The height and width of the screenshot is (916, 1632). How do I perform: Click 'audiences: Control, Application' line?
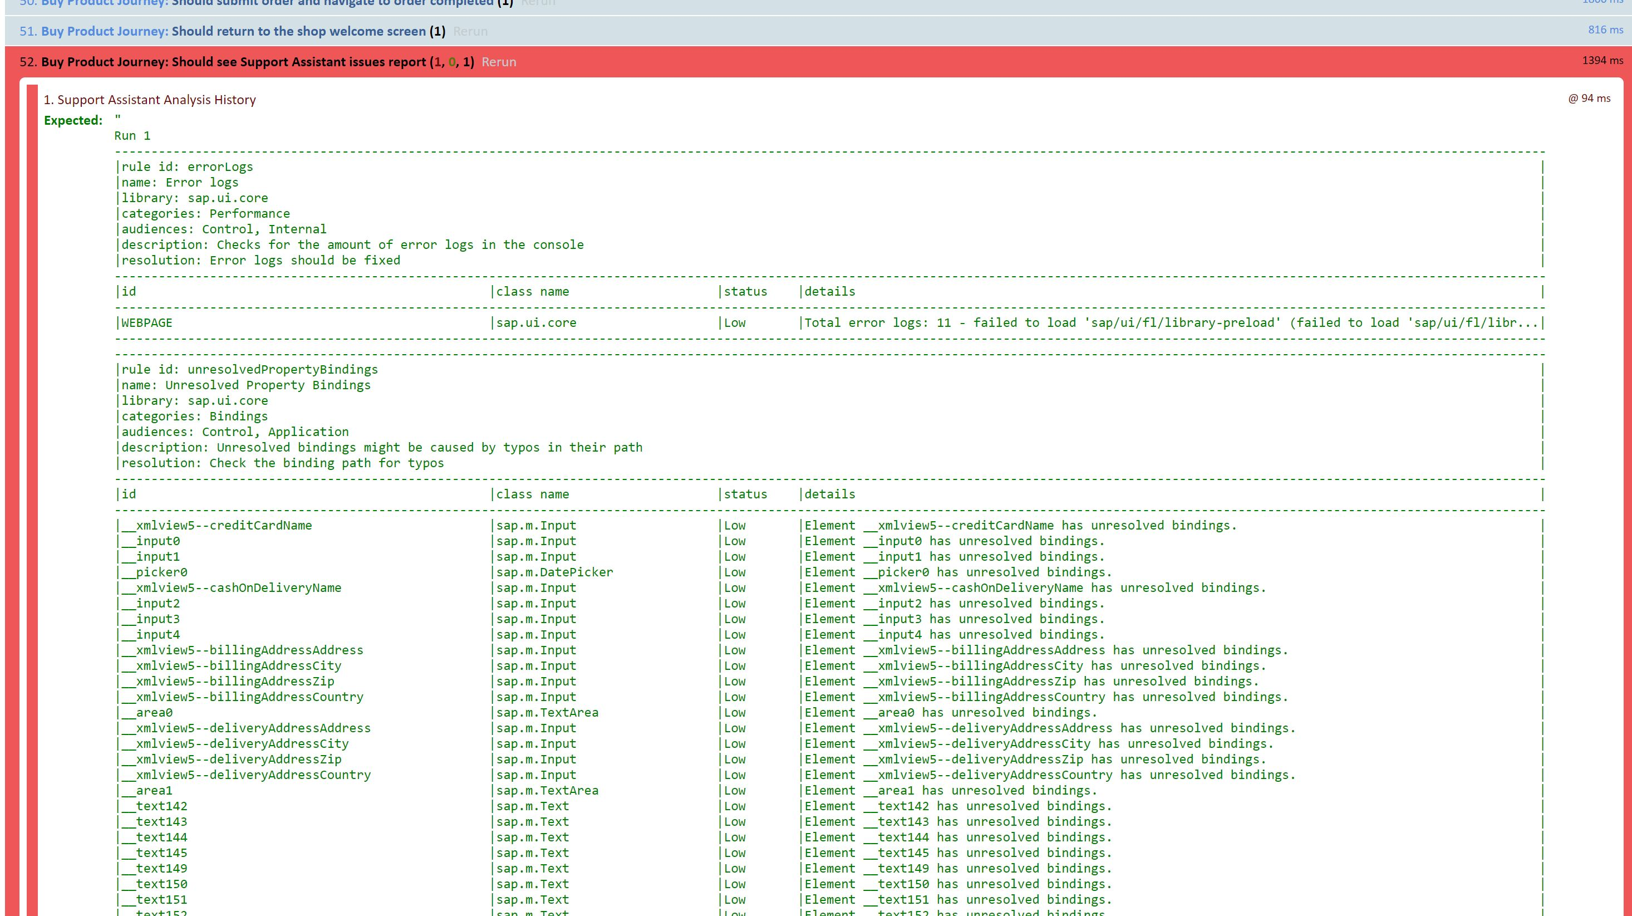point(234,432)
